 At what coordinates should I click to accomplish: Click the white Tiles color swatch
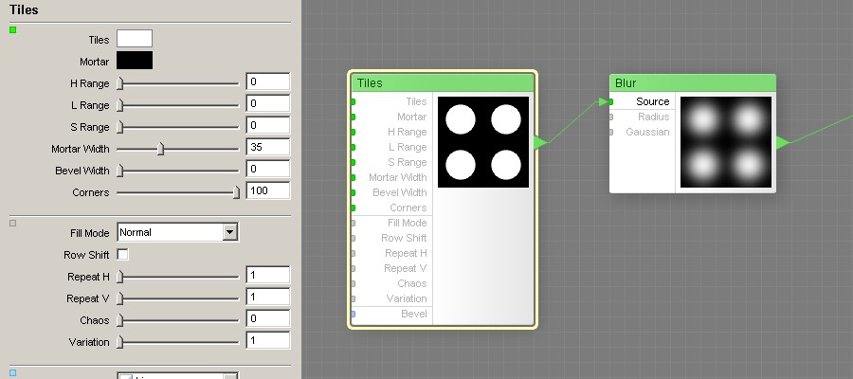point(134,39)
